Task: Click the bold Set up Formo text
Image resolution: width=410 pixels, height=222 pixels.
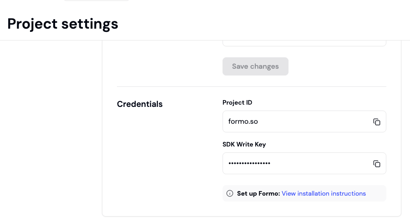Action: 258,194
